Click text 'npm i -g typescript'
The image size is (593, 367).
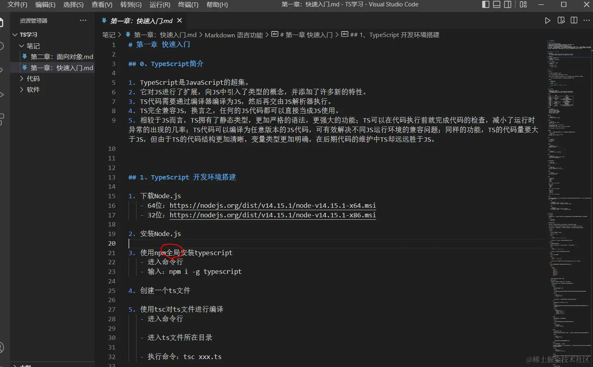click(x=205, y=271)
